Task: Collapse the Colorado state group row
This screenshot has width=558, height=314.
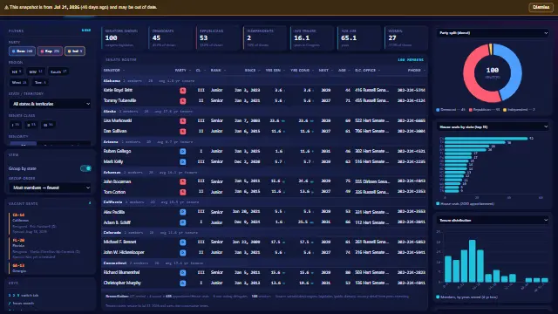Action: coord(264,233)
